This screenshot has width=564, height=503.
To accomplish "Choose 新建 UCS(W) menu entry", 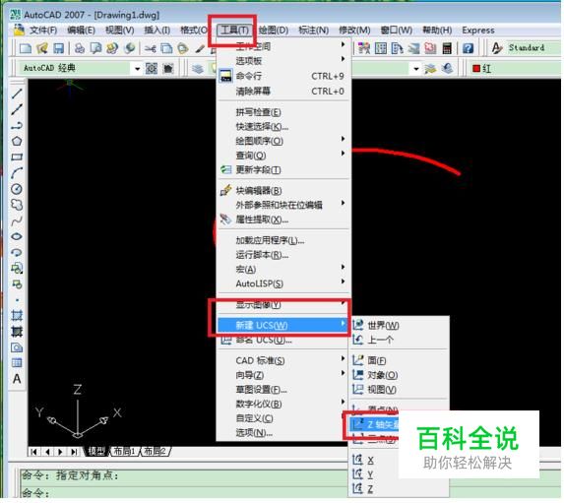I will tap(283, 325).
